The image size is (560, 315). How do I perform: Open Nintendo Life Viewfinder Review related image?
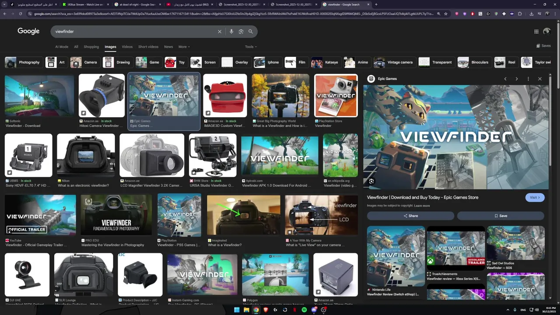(396, 256)
